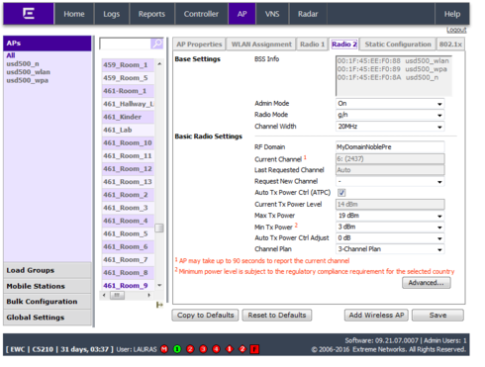Screen dimensions: 485x367
Task: Click the red M status indicator
Action: 164,349
